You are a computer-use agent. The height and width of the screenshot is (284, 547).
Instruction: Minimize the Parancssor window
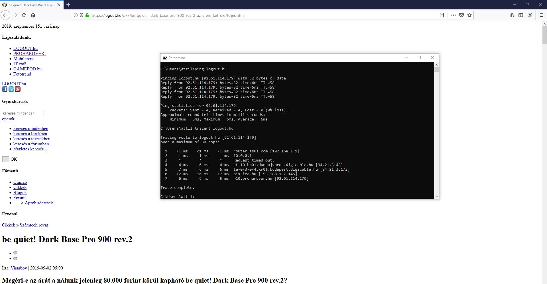point(406,58)
